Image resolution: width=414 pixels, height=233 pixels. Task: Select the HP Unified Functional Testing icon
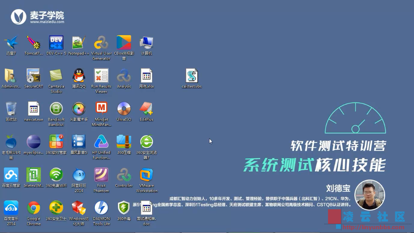(x=101, y=142)
